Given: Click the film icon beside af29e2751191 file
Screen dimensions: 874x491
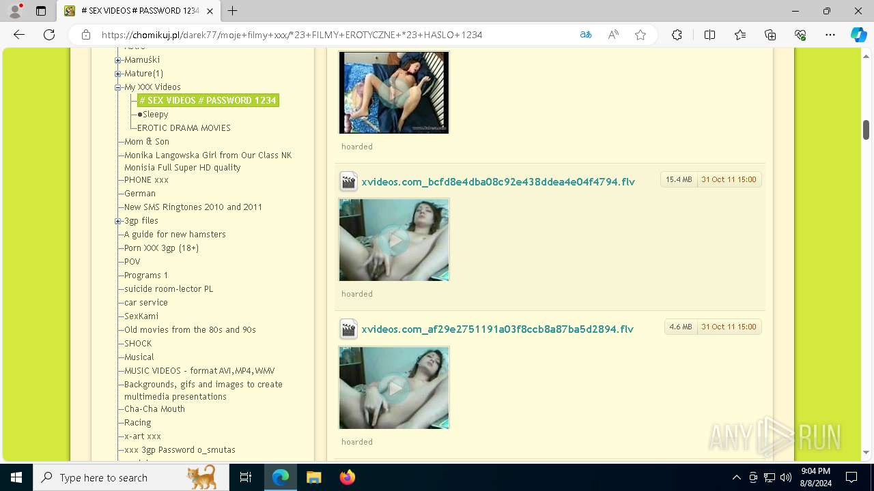Looking at the screenshot, I should [x=349, y=329].
